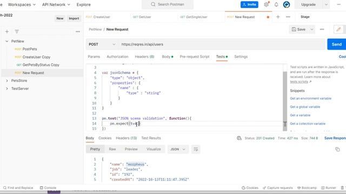The image size is (346, 194).
Task: Collapse the PetNew collection
Action: [x=7, y=41]
